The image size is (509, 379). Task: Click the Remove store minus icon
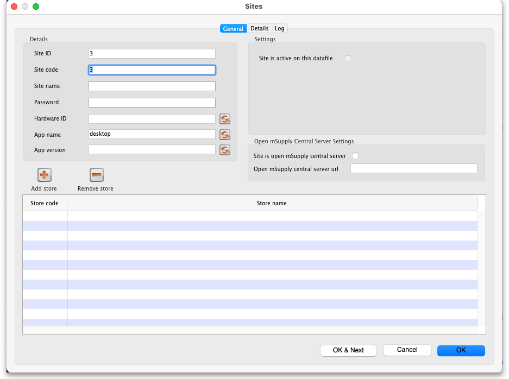[x=96, y=175]
